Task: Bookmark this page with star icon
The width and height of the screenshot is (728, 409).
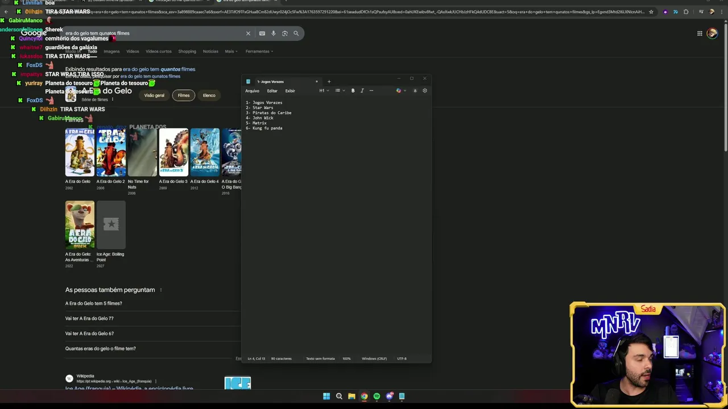Action: pyautogui.click(x=651, y=11)
